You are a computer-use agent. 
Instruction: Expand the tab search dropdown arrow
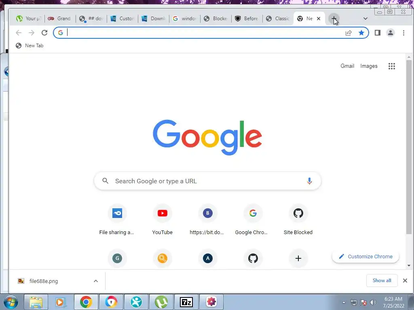[x=365, y=19]
